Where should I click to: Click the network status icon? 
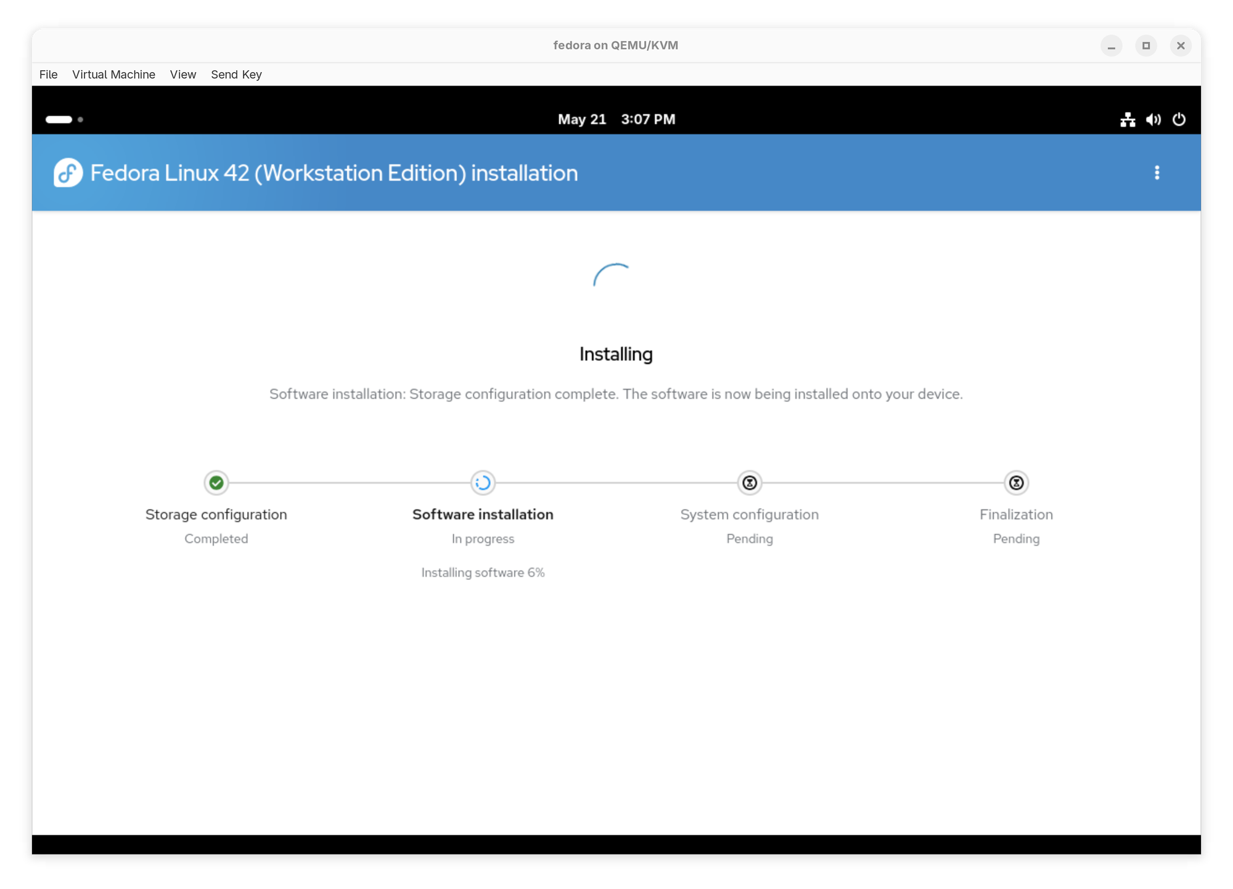click(x=1128, y=120)
